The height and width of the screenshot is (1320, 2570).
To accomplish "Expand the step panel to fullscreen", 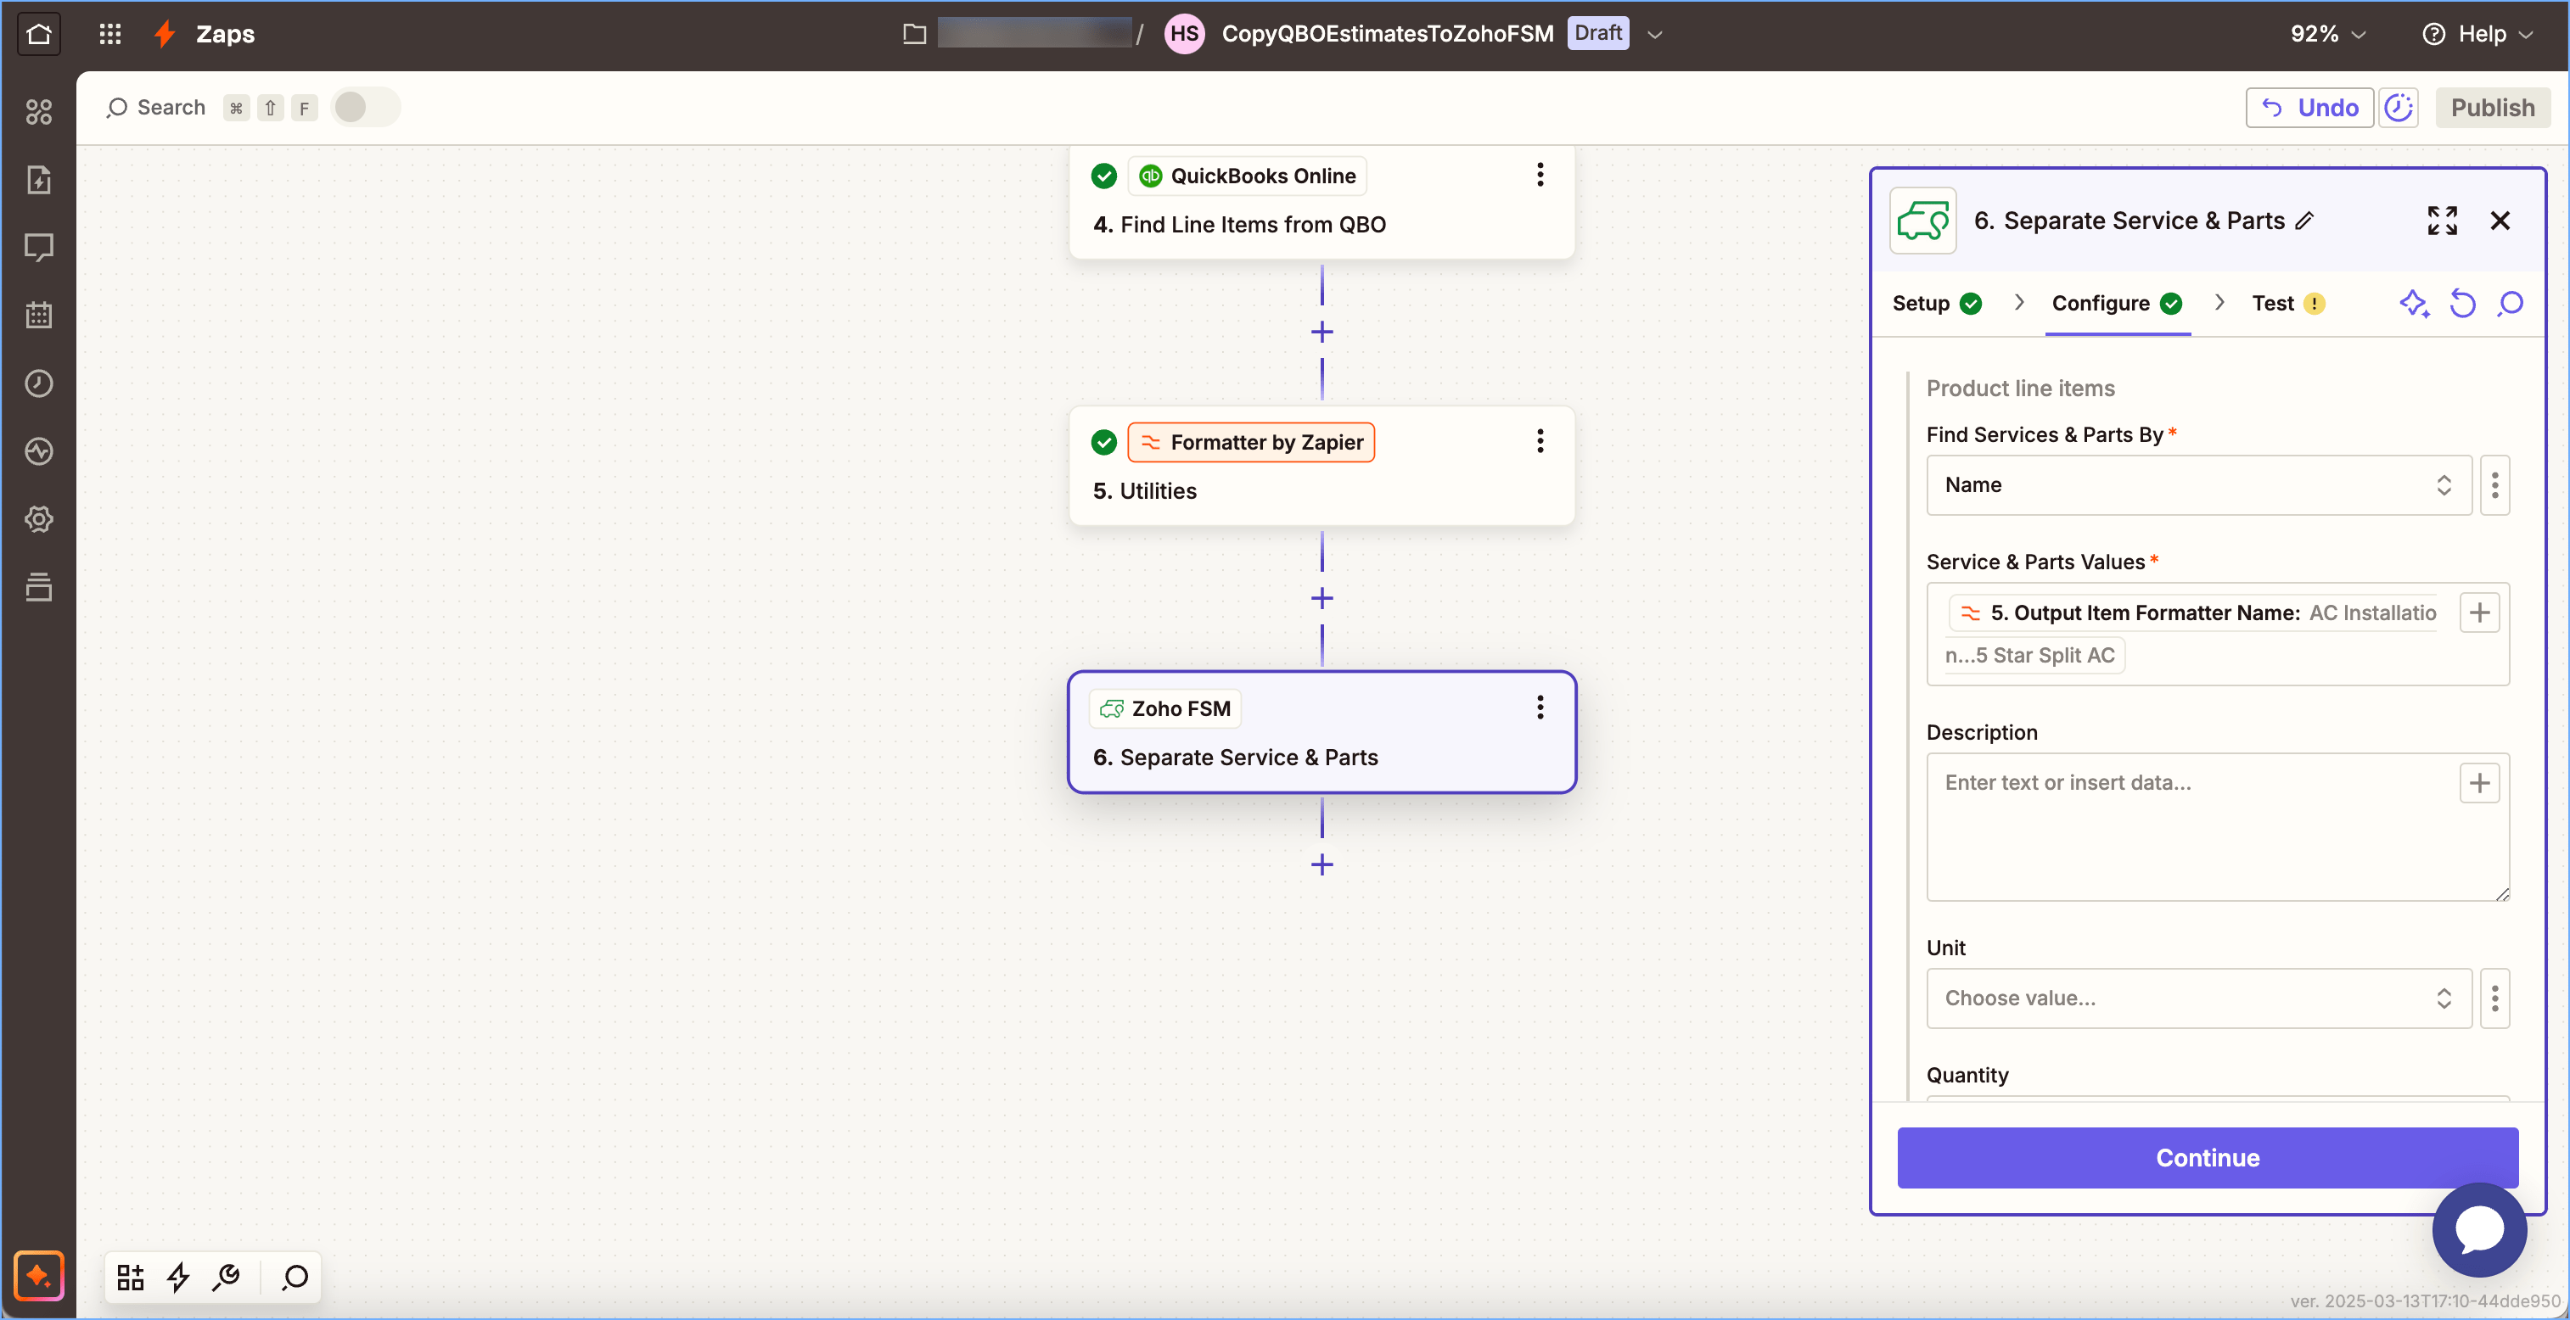I will [x=2441, y=221].
